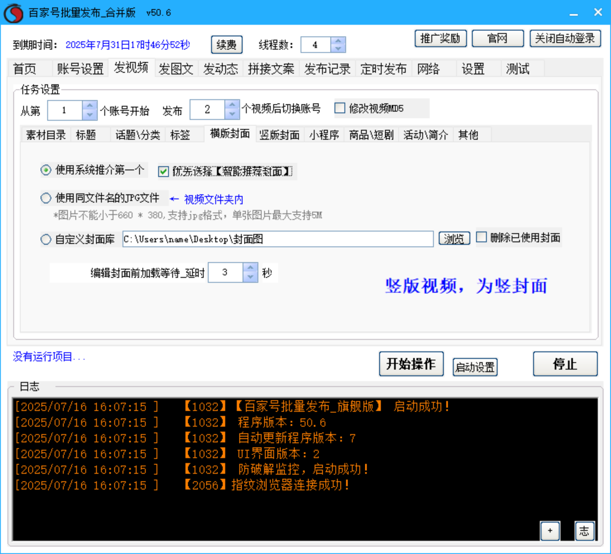Click the 停止 stop button
Screen dimensions: 611x554
point(565,364)
